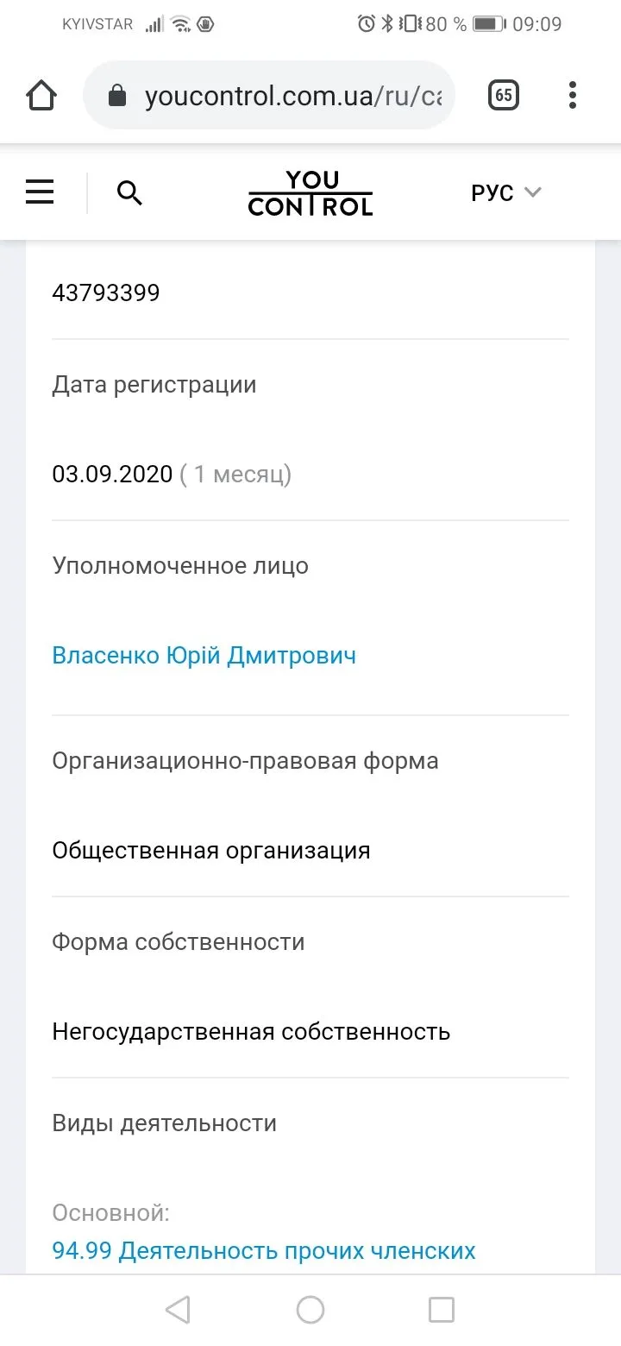Open the YouControl hamburger menu

[x=40, y=192]
